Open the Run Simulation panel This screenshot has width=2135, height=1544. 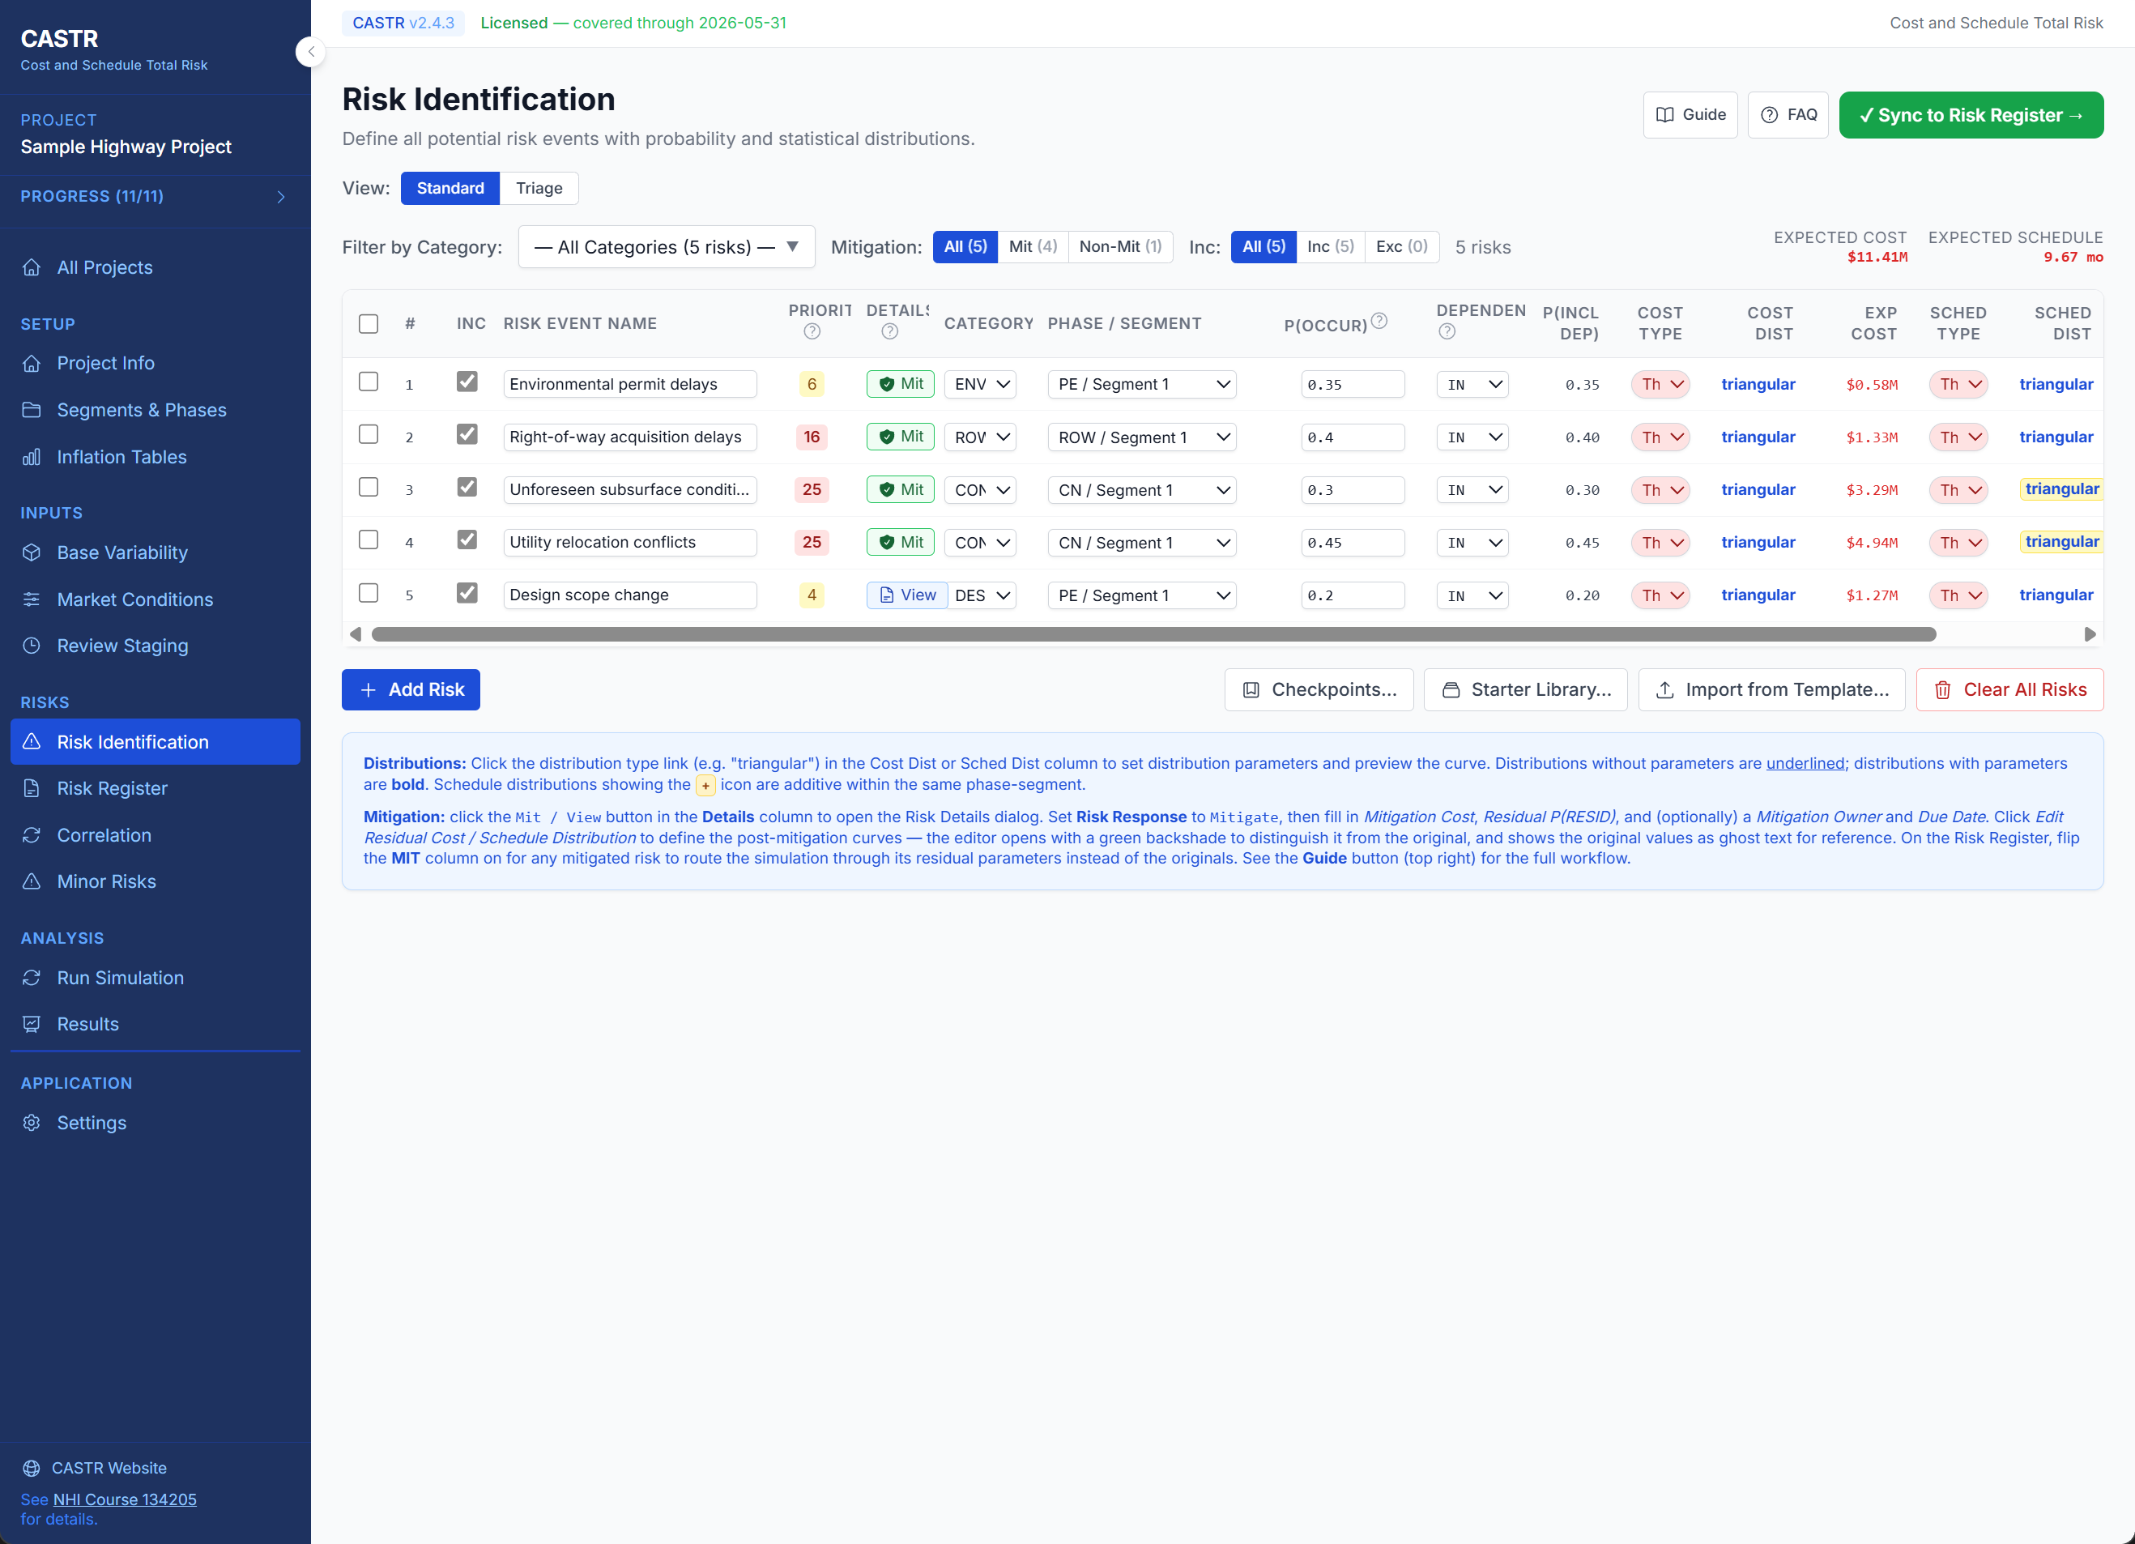click(x=121, y=977)
